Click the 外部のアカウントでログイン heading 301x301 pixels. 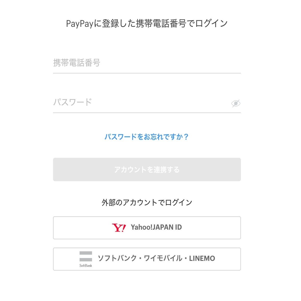147,202
